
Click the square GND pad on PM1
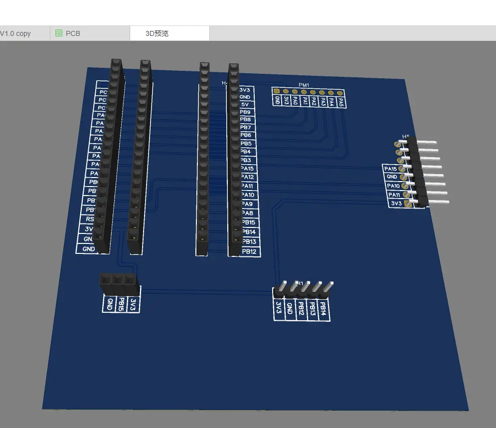point(276,91)
